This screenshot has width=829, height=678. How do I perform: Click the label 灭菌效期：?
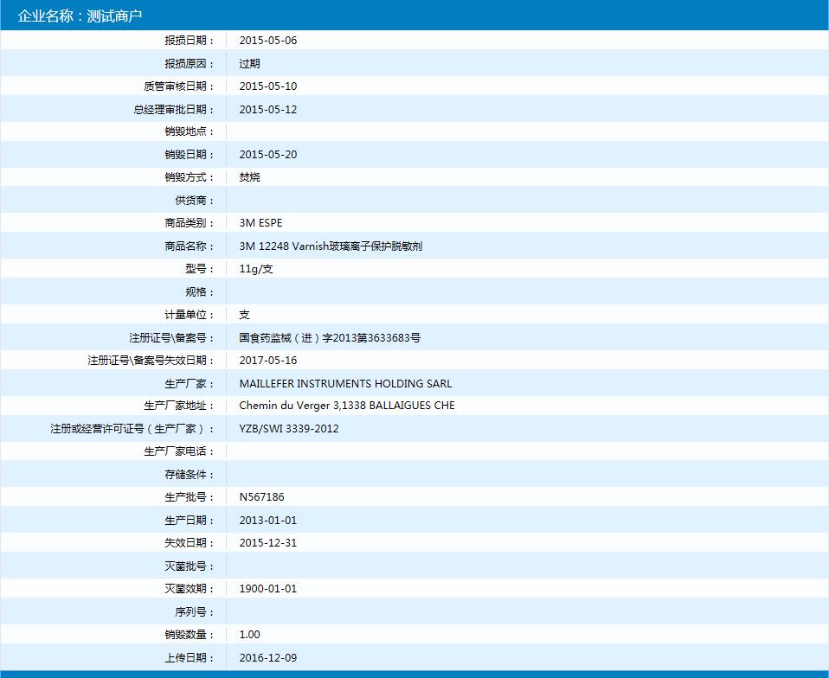tap(190, 588)
